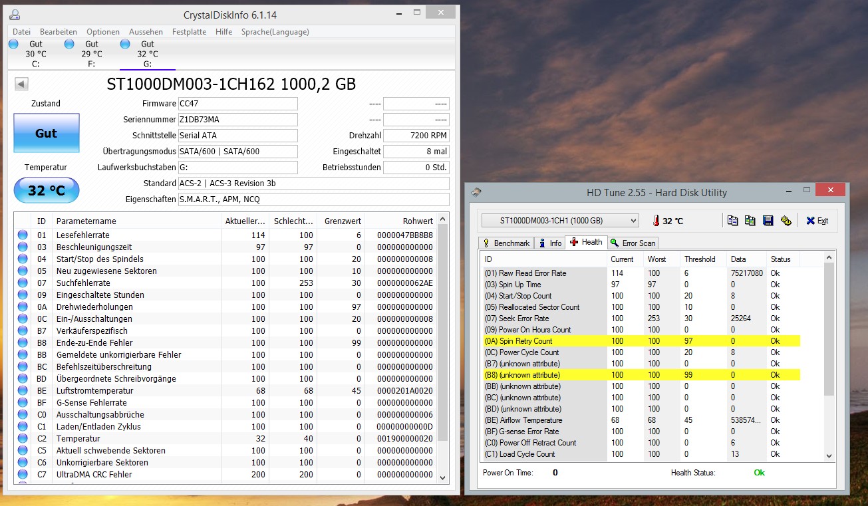Select the (01) Raw Read Error Rate row

641,273
